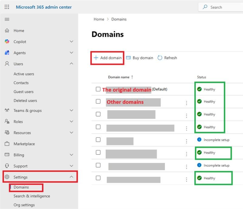
Task: Open more options for fourth domain row
Action: click(187, 128)
